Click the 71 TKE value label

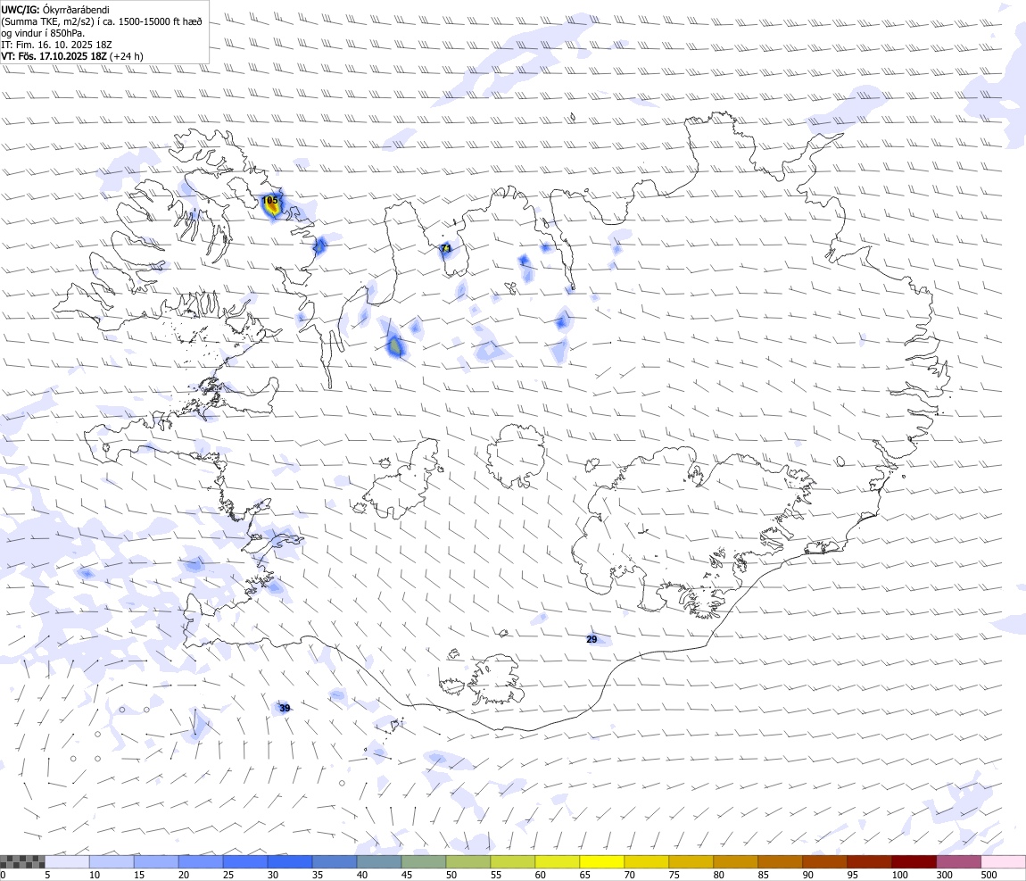coord(445,248)
